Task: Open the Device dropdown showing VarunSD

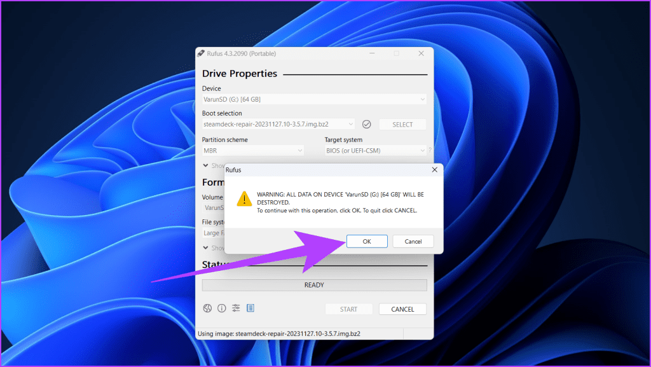Action: pos(314,99)
